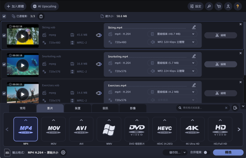Click the Exercises.mp4 output filename

pos(117,85)
